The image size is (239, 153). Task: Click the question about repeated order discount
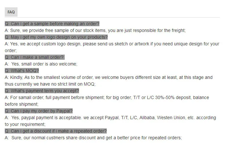click(x=56, y=131)
